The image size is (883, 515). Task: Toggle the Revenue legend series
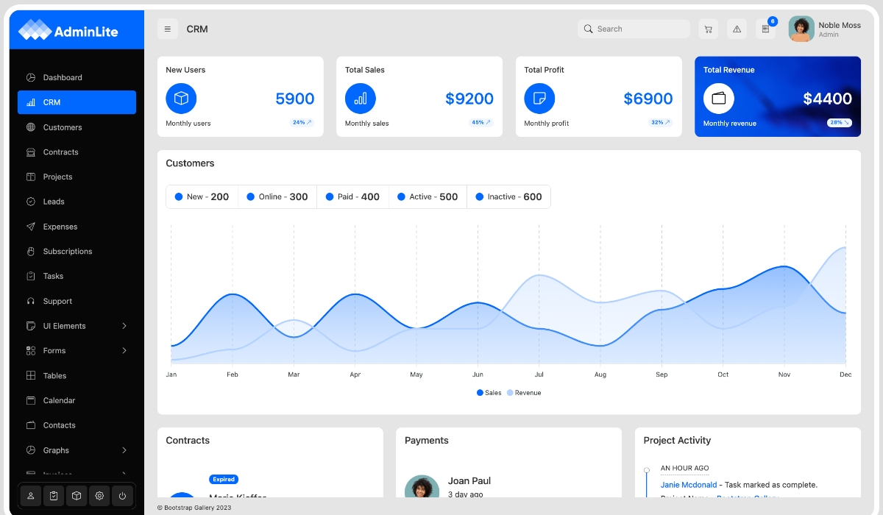[524, 393]
